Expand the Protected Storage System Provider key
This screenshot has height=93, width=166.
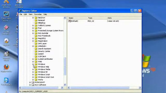pos(33,30)
